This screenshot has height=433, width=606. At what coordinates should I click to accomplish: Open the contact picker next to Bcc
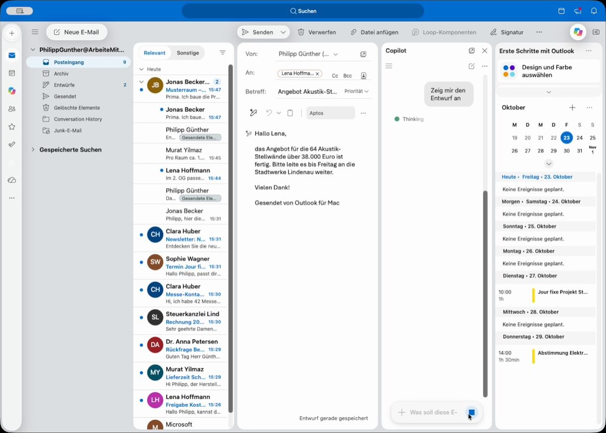tap(364, 76)
